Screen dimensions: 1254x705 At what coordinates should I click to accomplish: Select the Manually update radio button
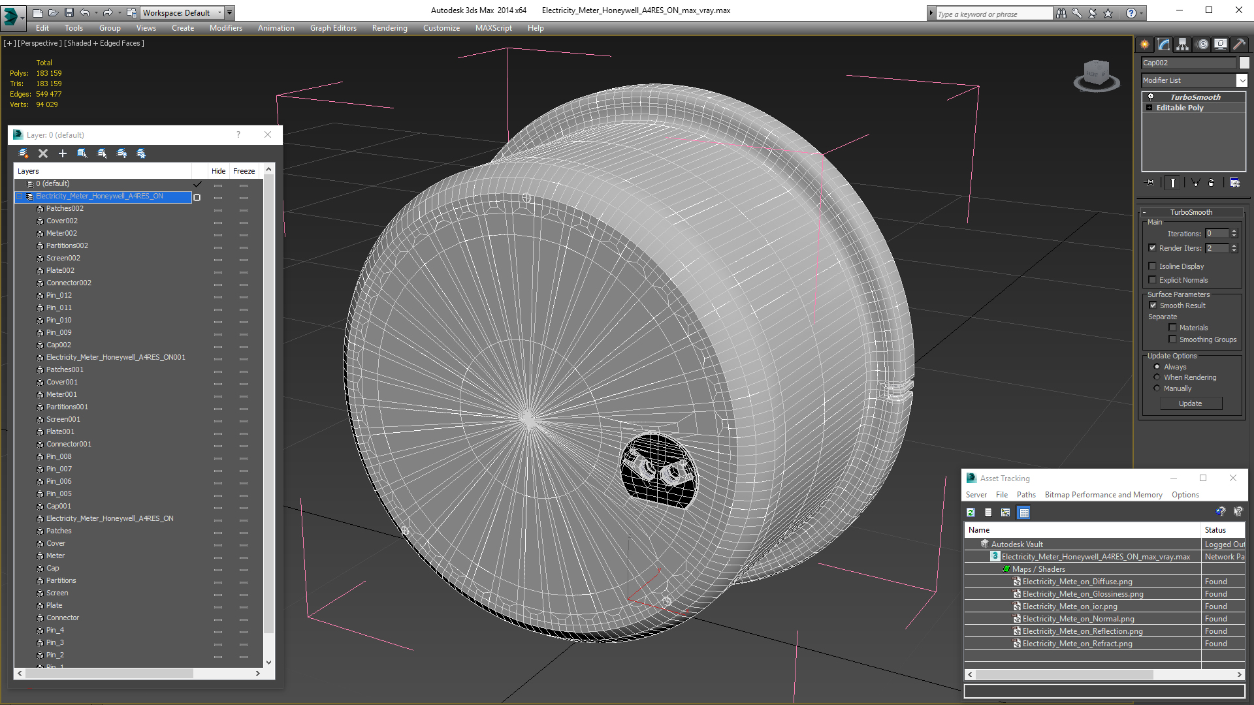coord(1157,388)
